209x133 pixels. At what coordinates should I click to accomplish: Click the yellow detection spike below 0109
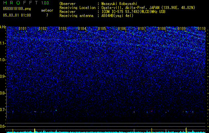[186, 130]
